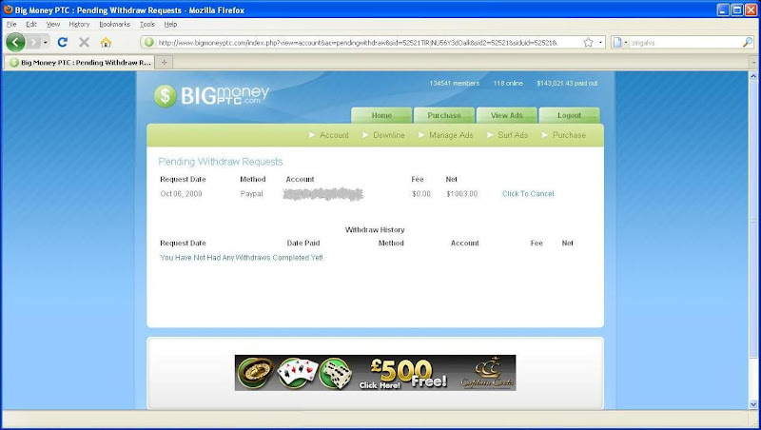Bookmark this page with the star icon
Image resolution: width=761 pixels, height=430 pixels.
[x=588, y=43]
